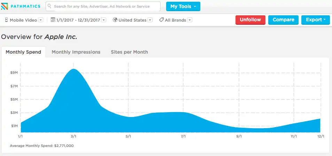332x156 pixels.
Task: Open the All Brands dropdown arrow
Action: coord(190,20)
